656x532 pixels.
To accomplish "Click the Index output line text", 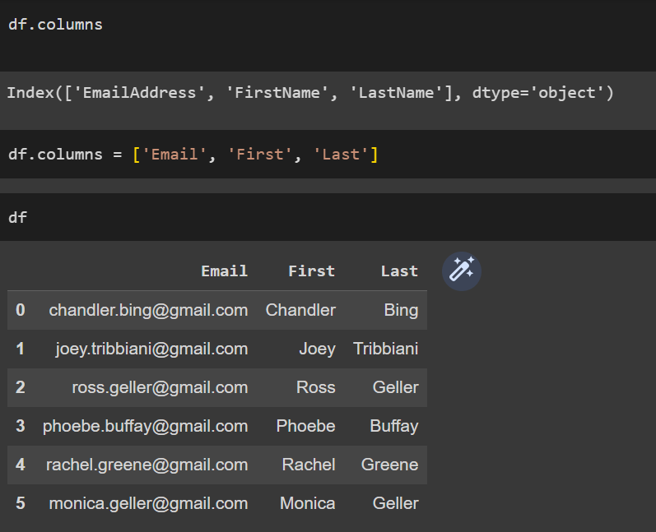I will pos(310,93).
